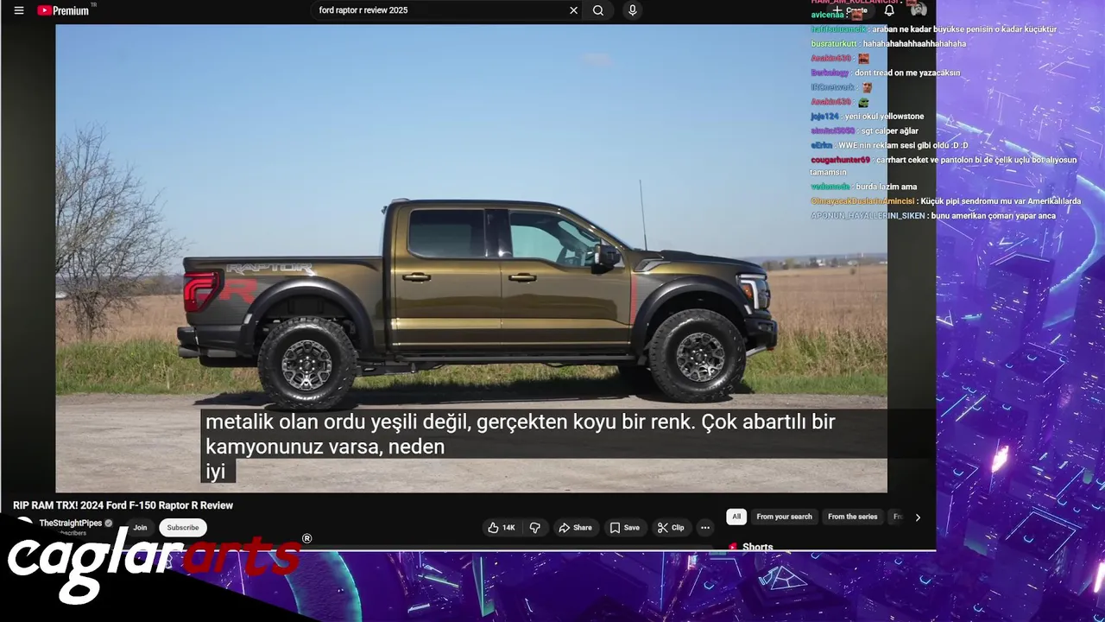Subscribe to TheStraightPipes
The height and width of the screenshot is (622, 1105).
183,528
